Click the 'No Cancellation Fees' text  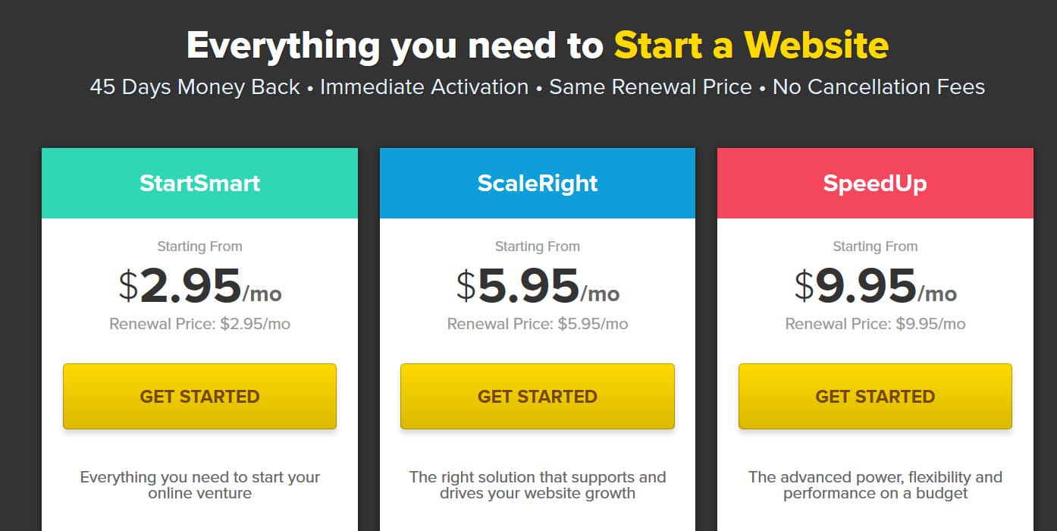pos(879,87)
